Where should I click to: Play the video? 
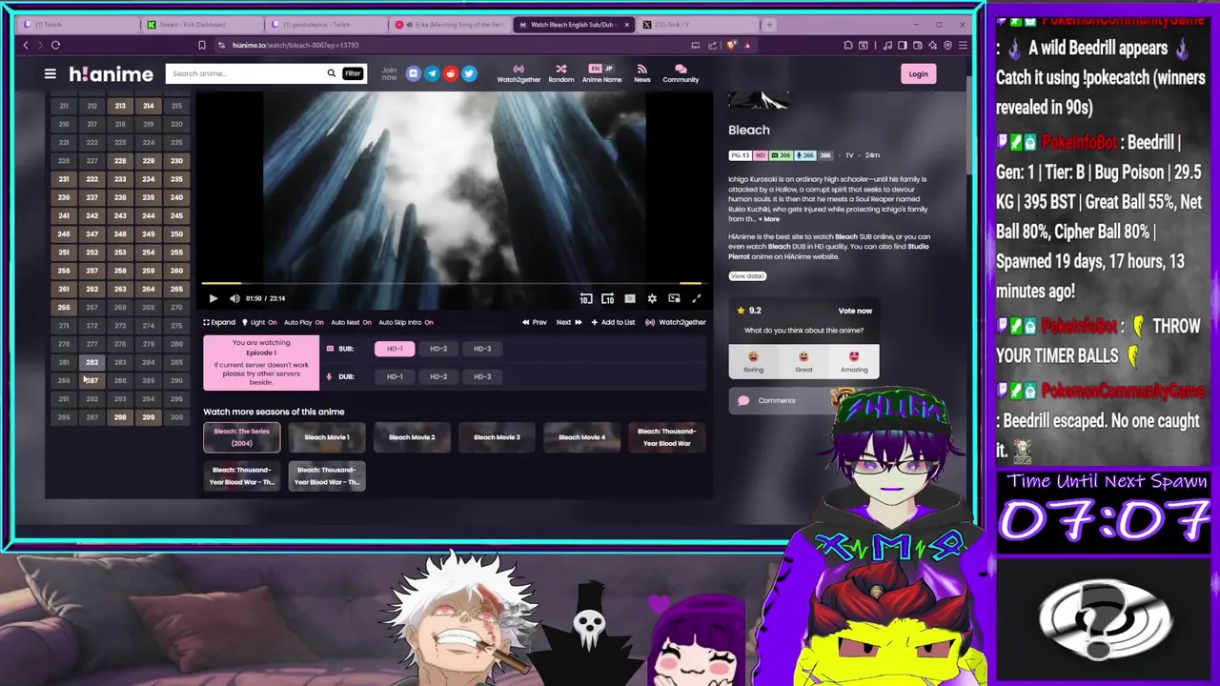click(x=213, y=298)
